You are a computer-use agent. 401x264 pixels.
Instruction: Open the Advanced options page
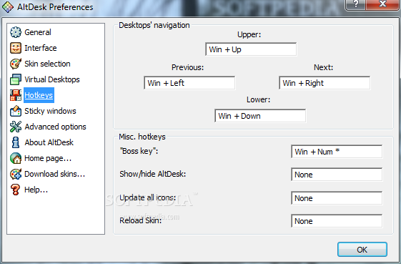coord(55,127)
